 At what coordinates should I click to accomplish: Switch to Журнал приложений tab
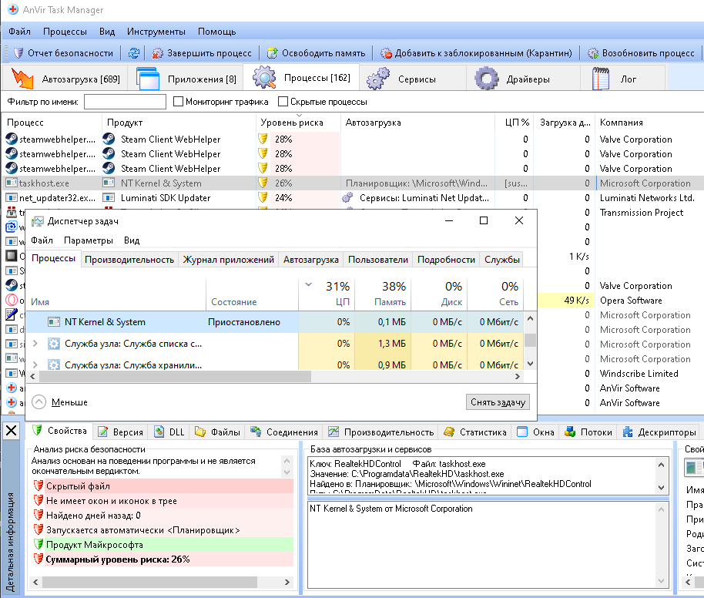pyautogui.click(x=229, y=259)
